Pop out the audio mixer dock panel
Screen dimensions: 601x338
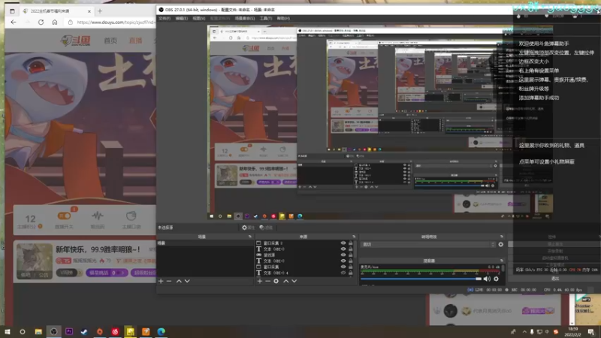[x=501, y=261]
